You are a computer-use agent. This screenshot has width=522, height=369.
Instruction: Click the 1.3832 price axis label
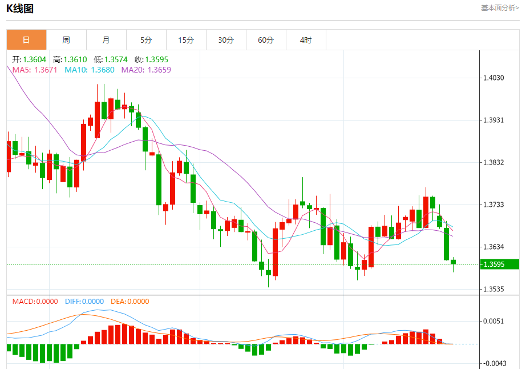(x=493, y=162)
